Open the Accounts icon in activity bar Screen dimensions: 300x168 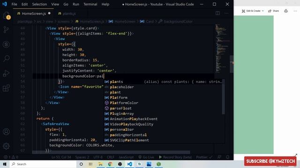click(x=6, y=132)
